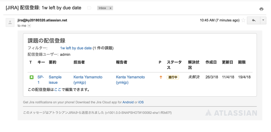Toggle the importance marker beside subject
This screenshot has height=132, width=271.
(89, 8)
